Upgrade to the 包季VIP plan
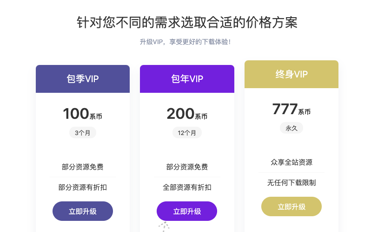 [x=83, y=211]
